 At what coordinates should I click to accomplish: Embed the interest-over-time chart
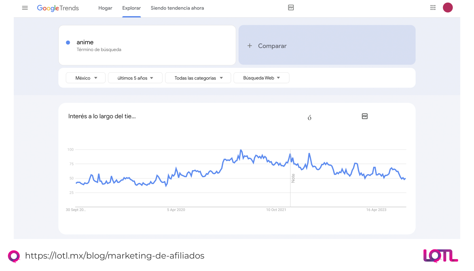click(x=364, y=116)
